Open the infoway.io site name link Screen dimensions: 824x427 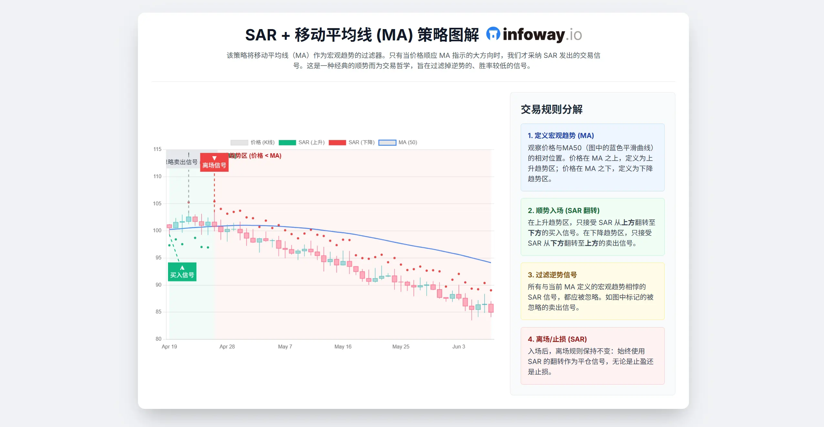(x=542, y=35)
